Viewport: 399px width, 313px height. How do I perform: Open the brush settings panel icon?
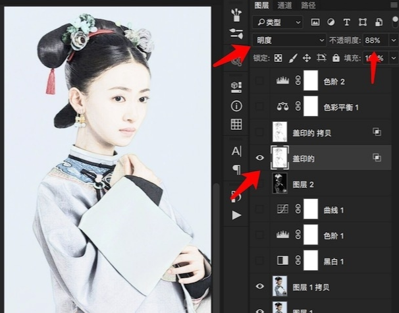click(236, 34)
